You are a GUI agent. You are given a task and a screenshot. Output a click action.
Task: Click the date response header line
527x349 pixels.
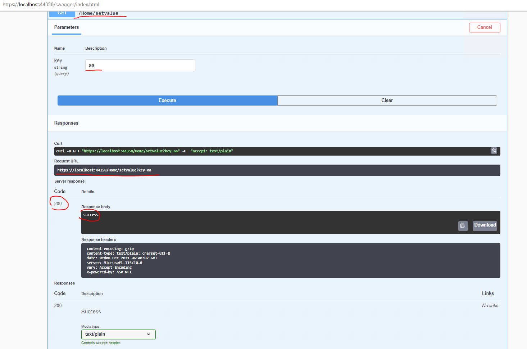coord(122,258)
